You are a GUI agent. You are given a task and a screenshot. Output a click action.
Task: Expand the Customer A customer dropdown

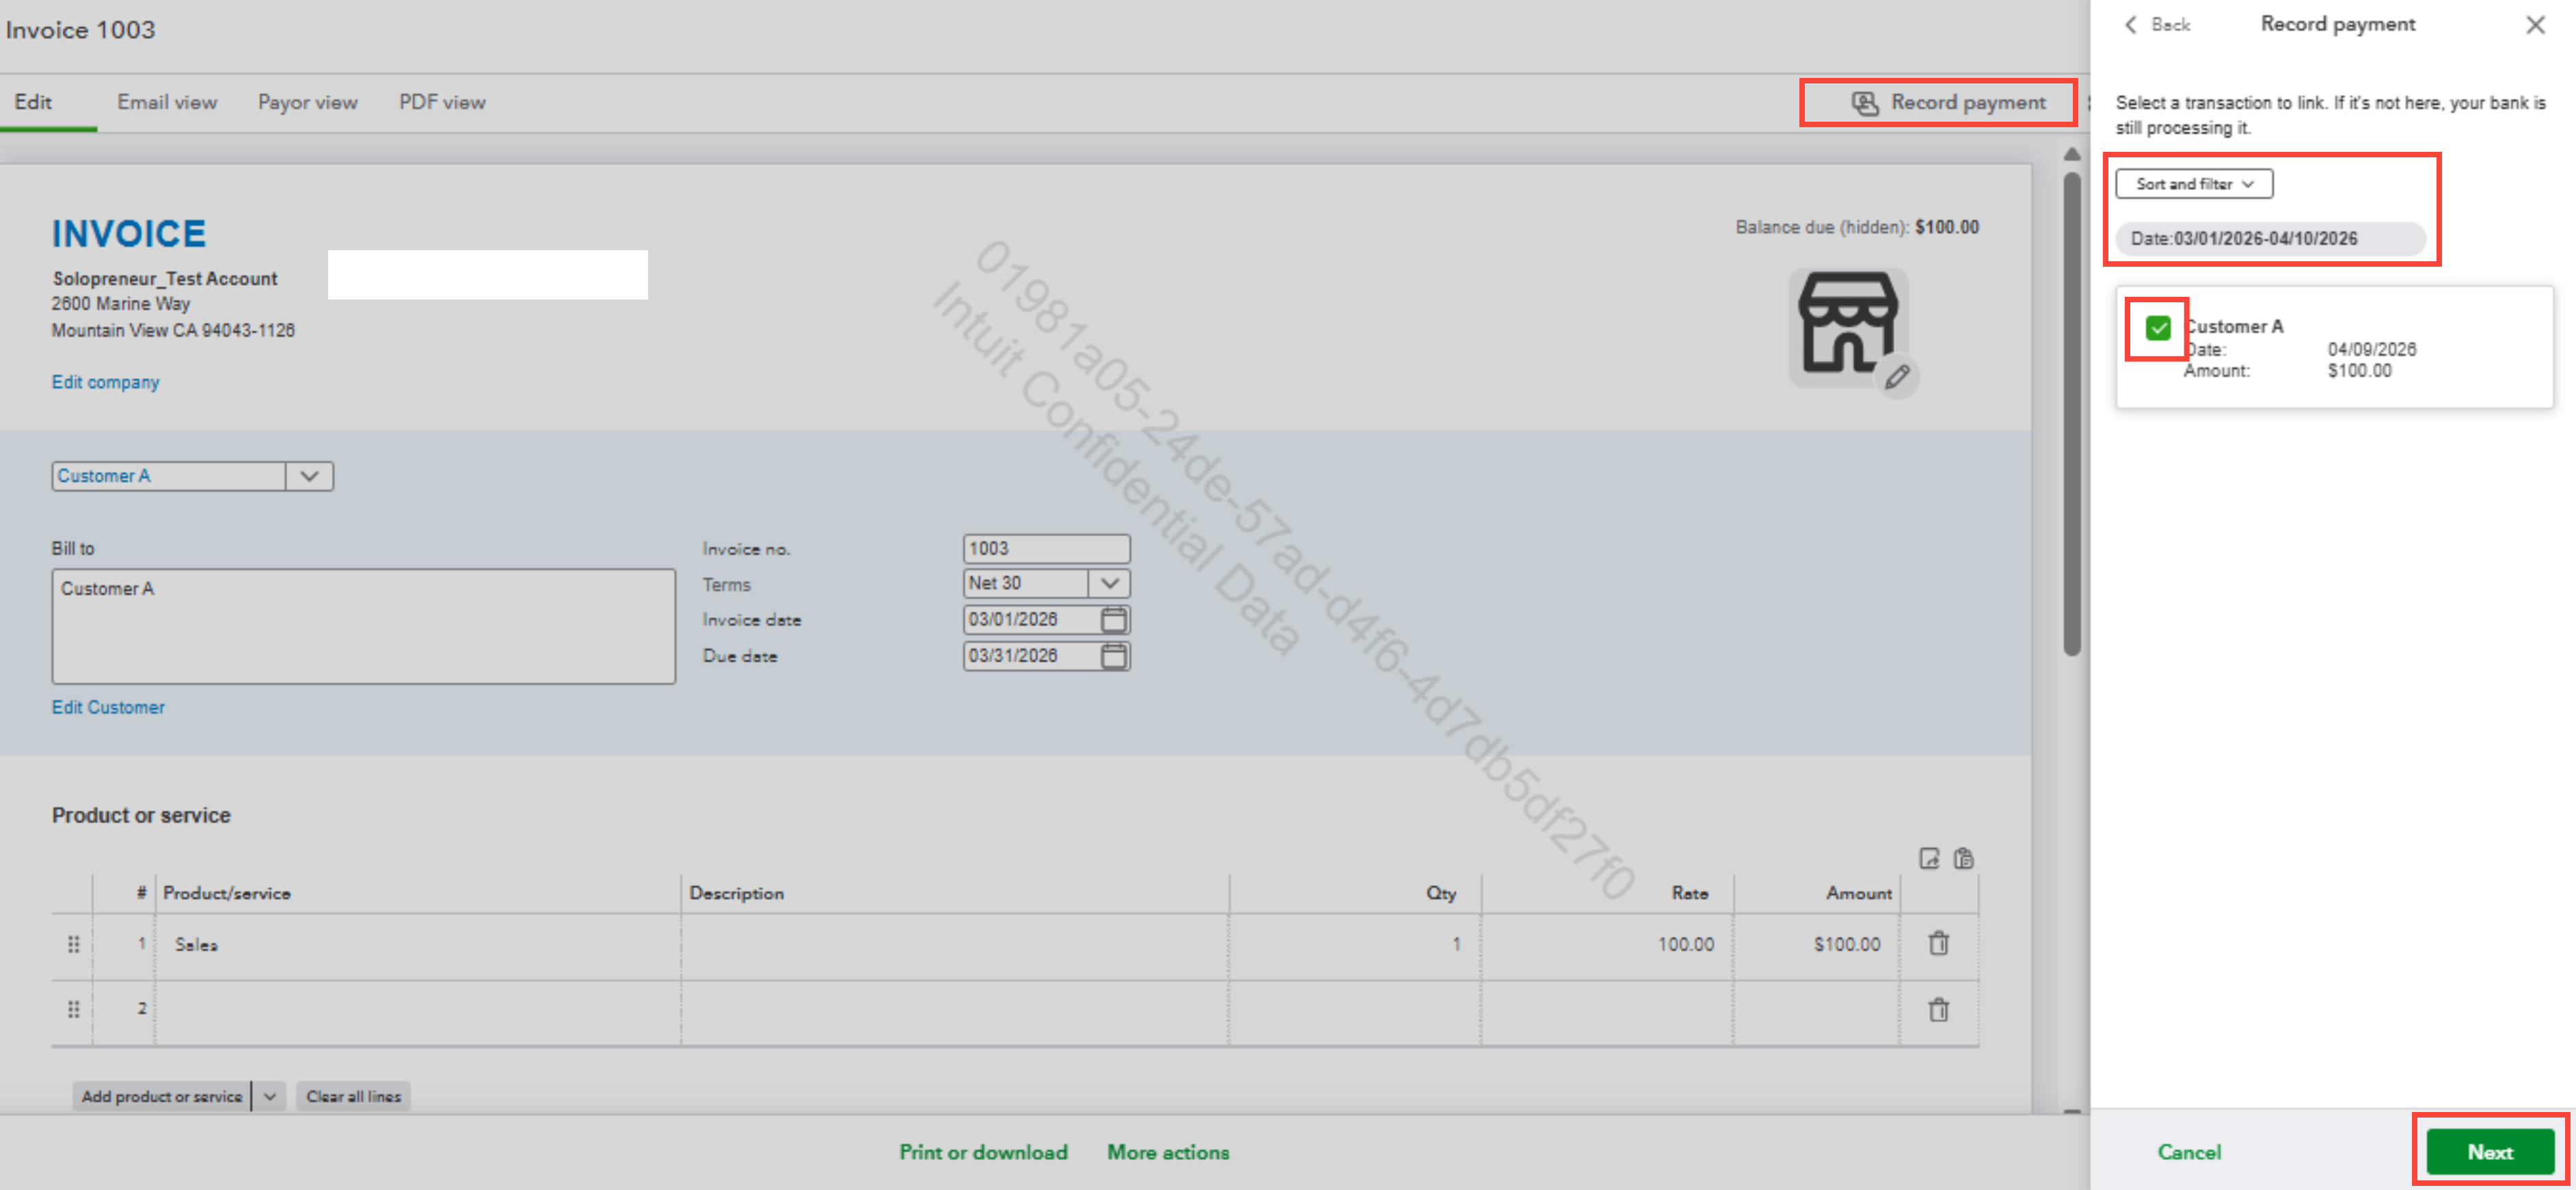tap(309, 476)
